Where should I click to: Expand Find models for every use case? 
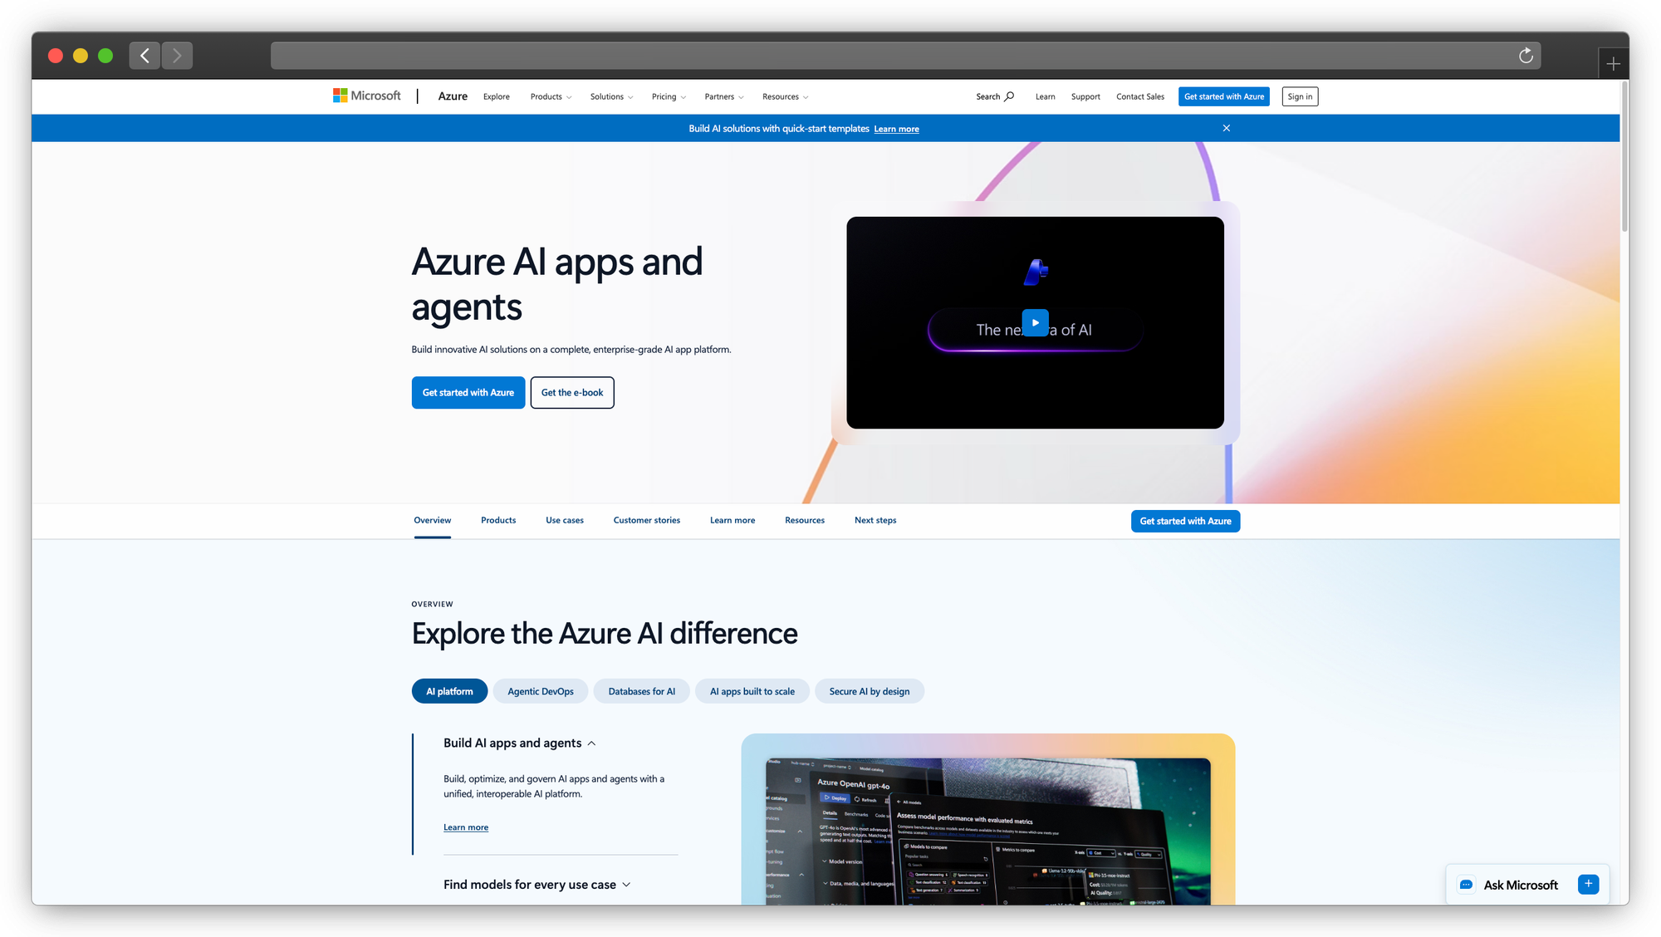[626, 885]
